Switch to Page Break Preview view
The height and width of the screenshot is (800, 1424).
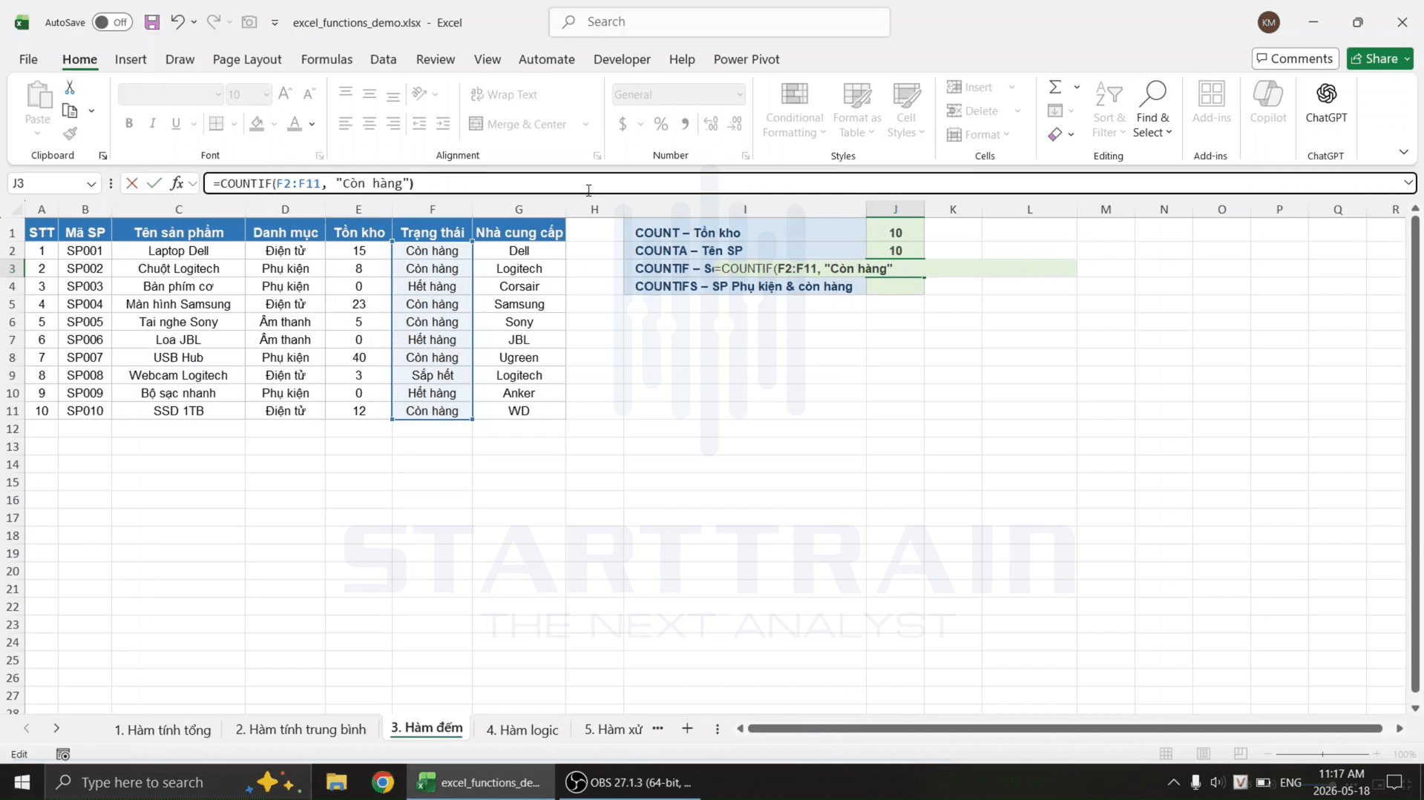(x=1240, y=754)
